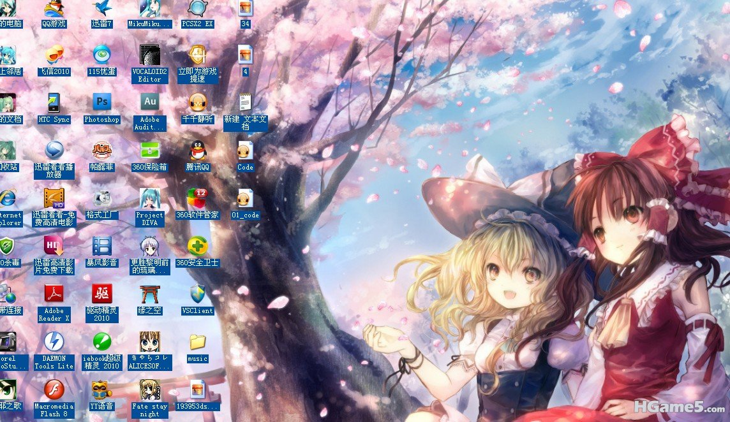Open the music folder
730x422 pixels.
pyautogui.click(x=197, y=342)
